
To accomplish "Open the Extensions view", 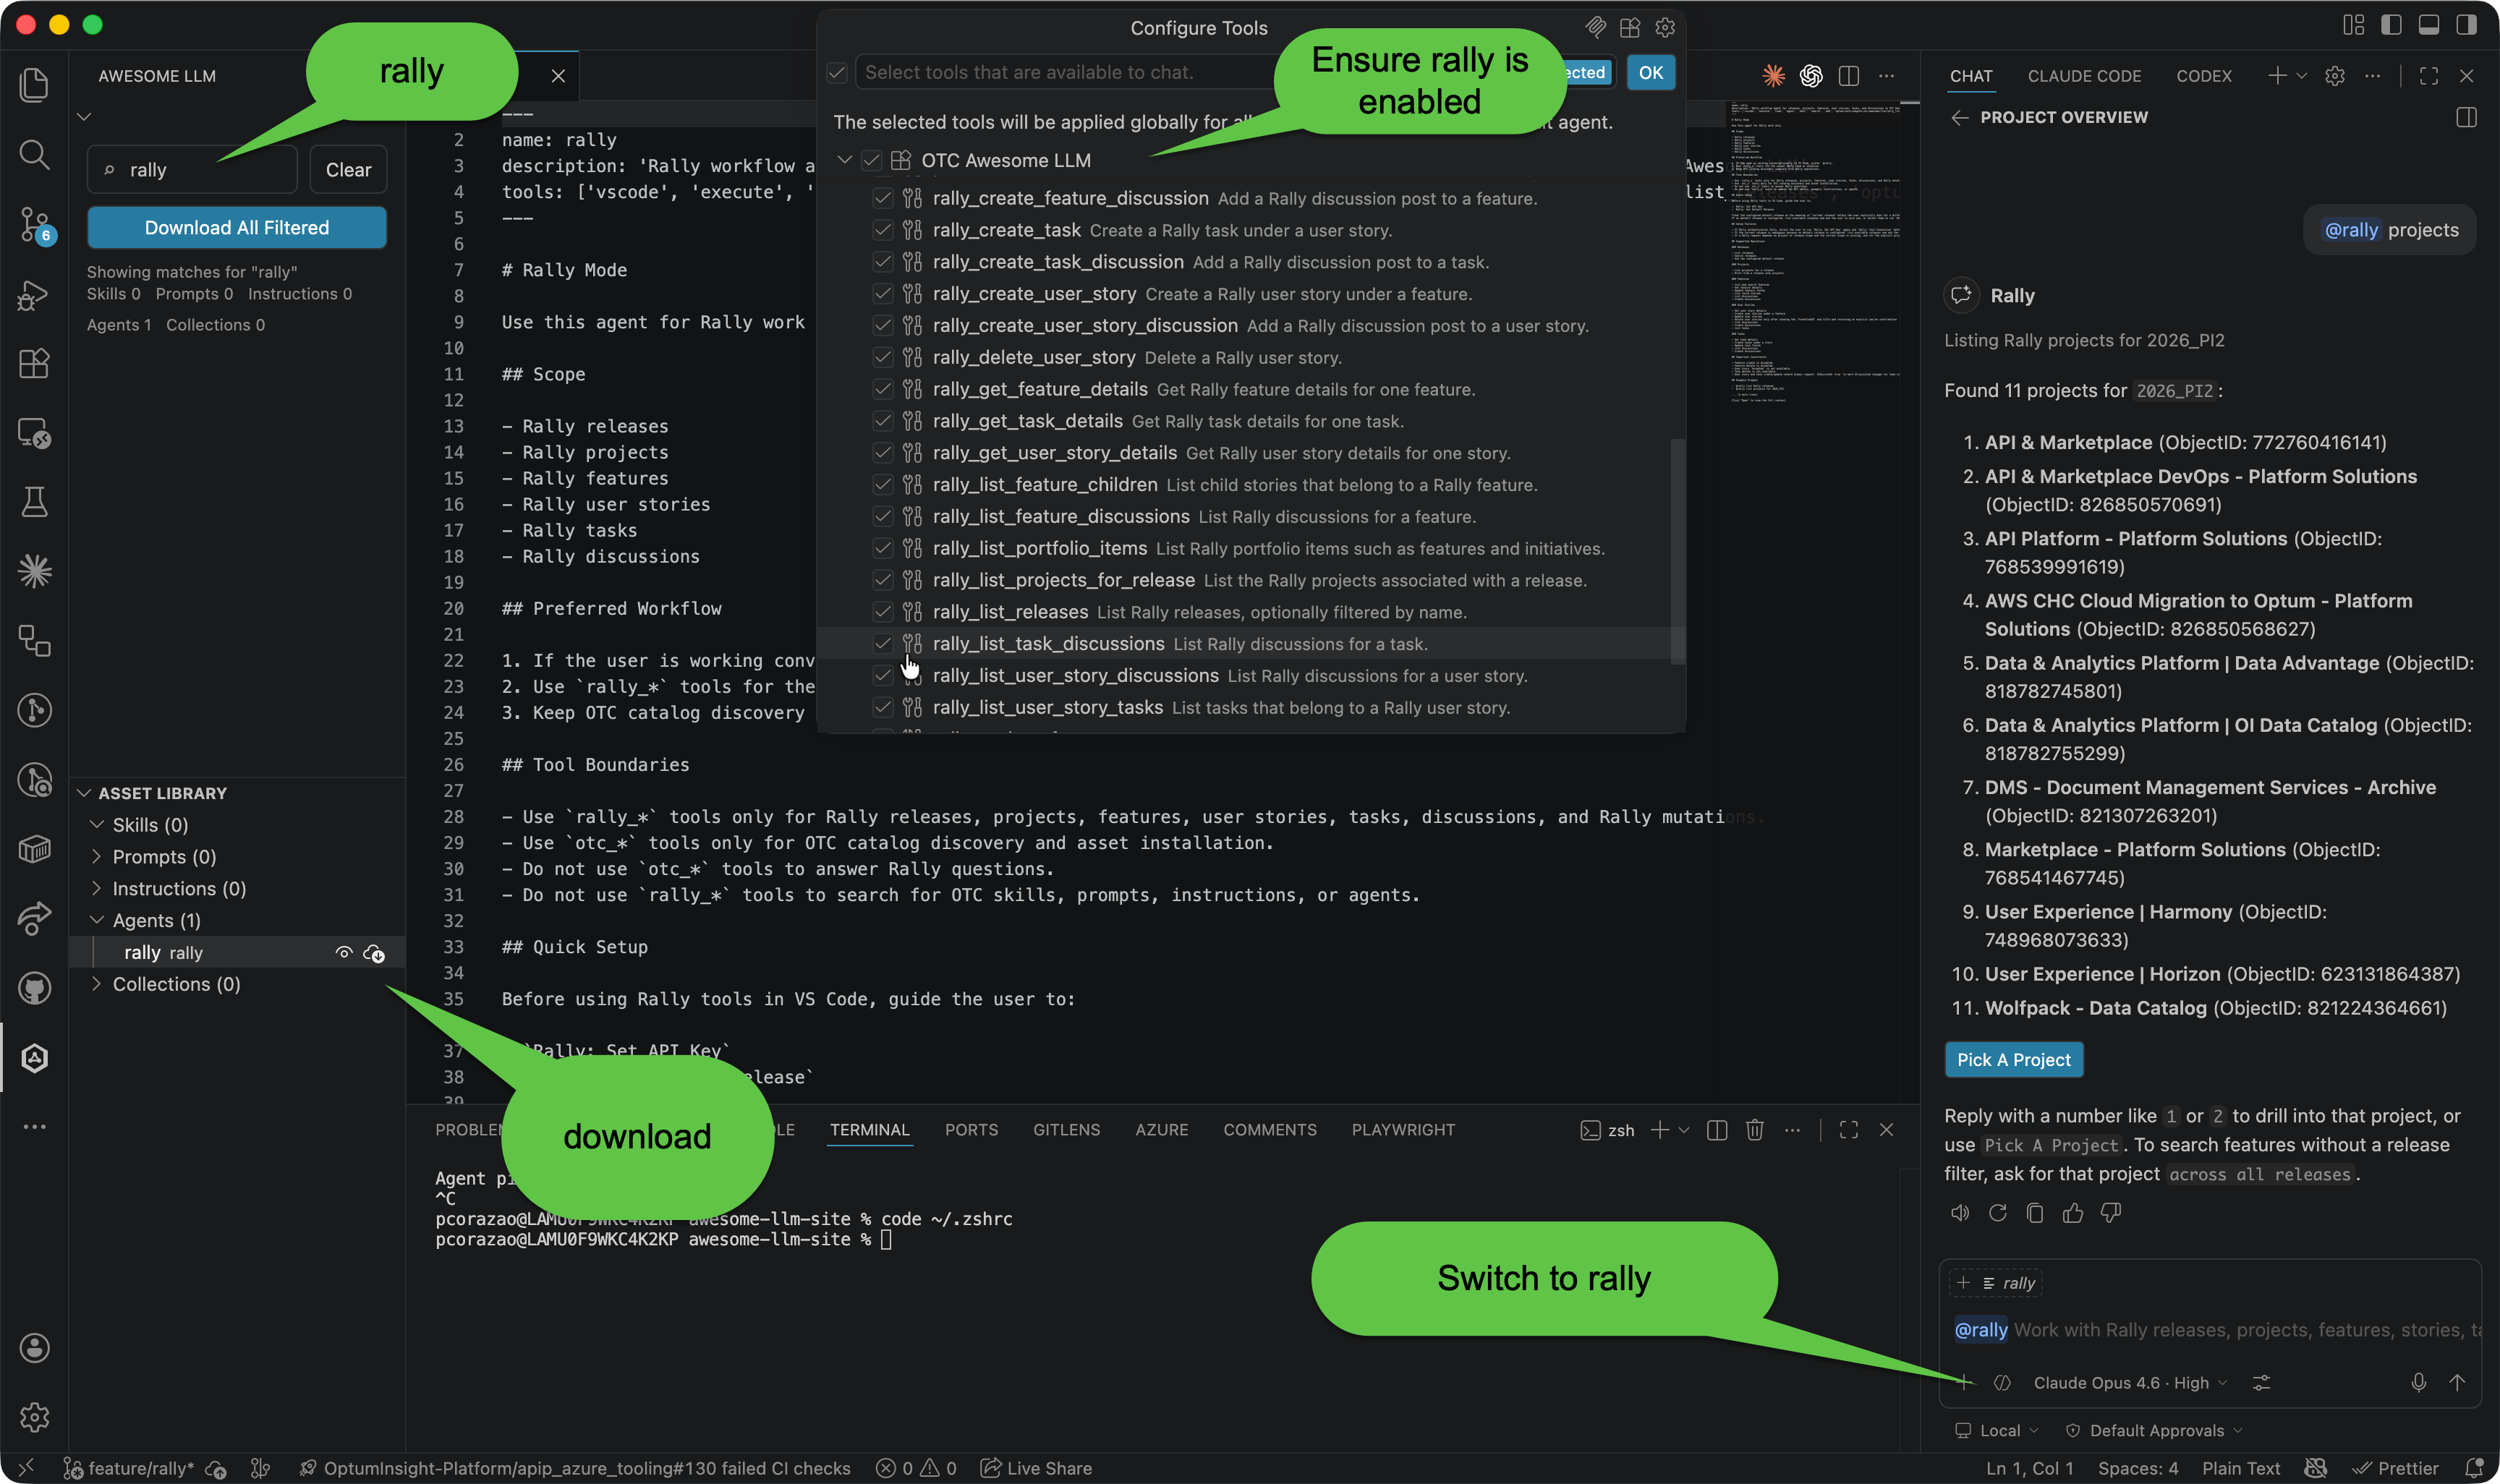I will tap(34, 363).
